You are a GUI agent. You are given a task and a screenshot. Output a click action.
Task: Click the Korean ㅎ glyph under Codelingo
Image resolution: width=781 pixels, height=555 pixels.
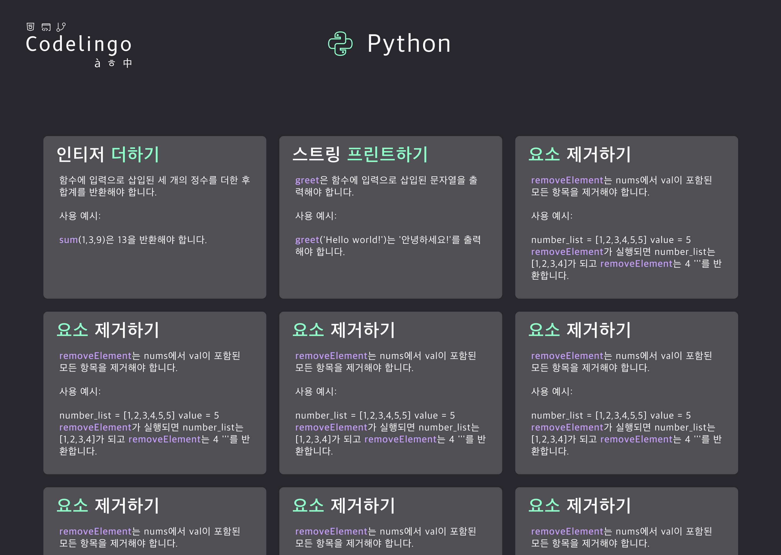click(111, 63)
